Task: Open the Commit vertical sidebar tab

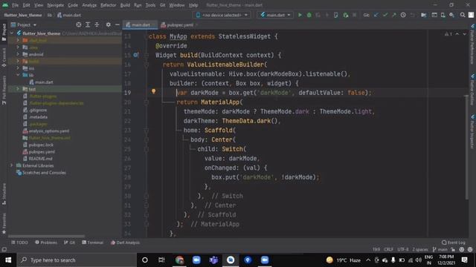Action: [4, 58]
